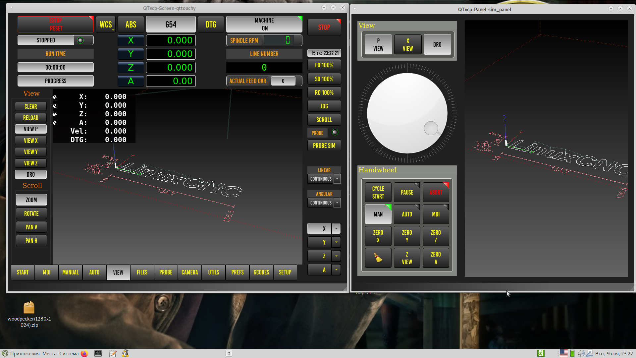Click the LinuxCNC penguin launcher icon
The image size is (636, 358).
click(125, 353)
